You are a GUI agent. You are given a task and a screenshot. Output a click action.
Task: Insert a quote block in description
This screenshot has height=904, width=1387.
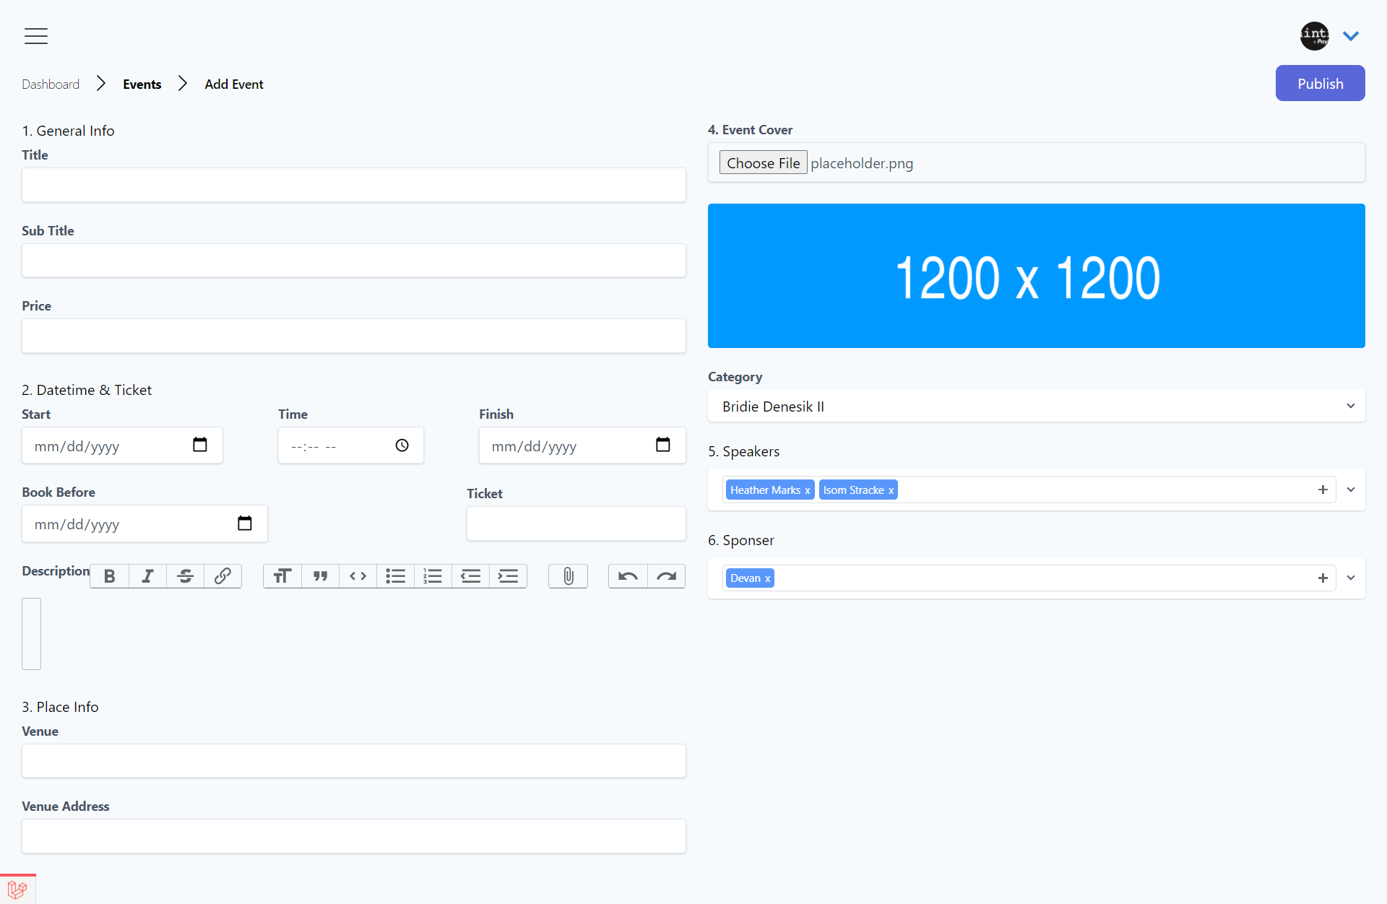click(x=320, y=576)
